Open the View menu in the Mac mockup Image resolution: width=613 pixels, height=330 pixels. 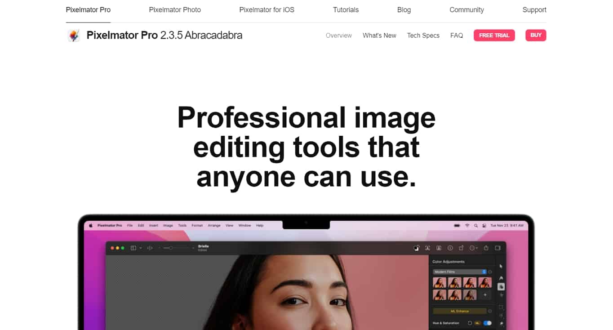[230, 225]
